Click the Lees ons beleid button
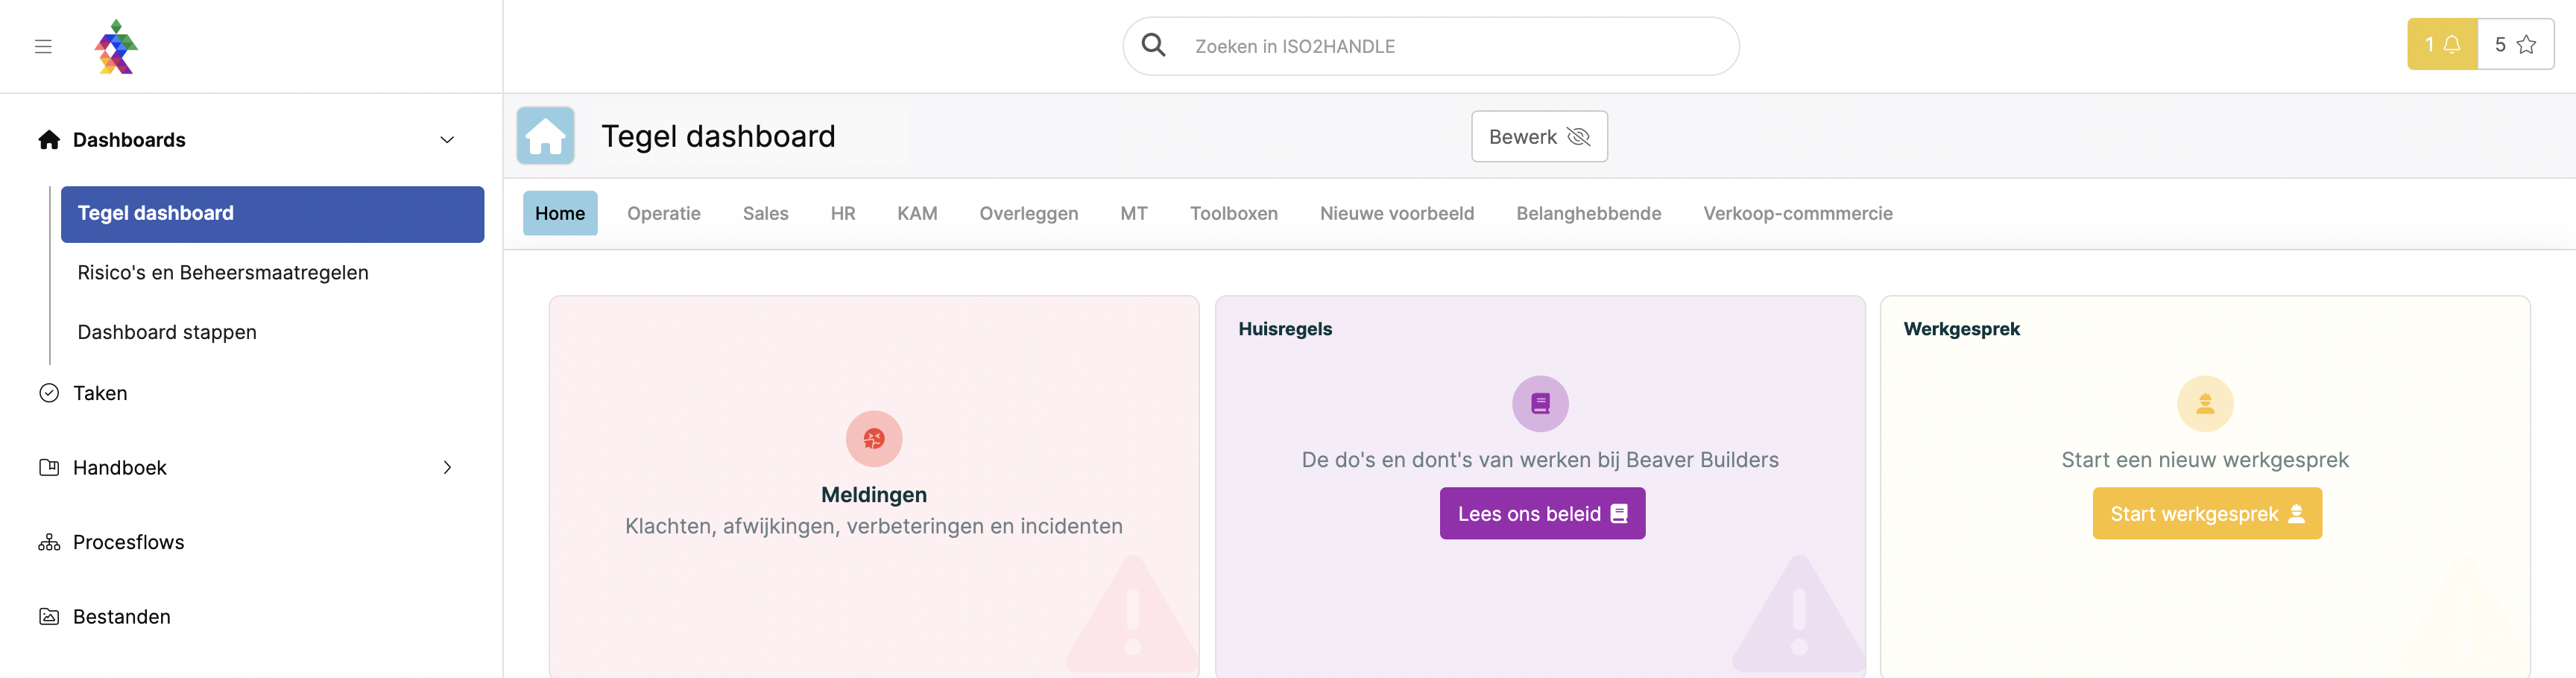The height and width of the screenshot is (678, 2576). click(1542, 513)
